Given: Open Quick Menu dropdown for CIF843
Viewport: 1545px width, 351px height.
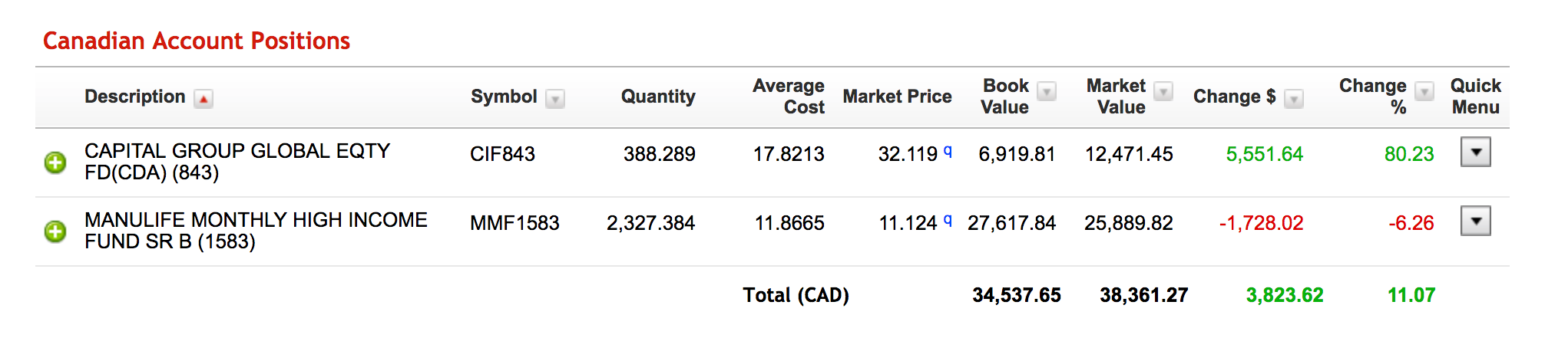Looking at the screenshot, I should [1475, 152].
